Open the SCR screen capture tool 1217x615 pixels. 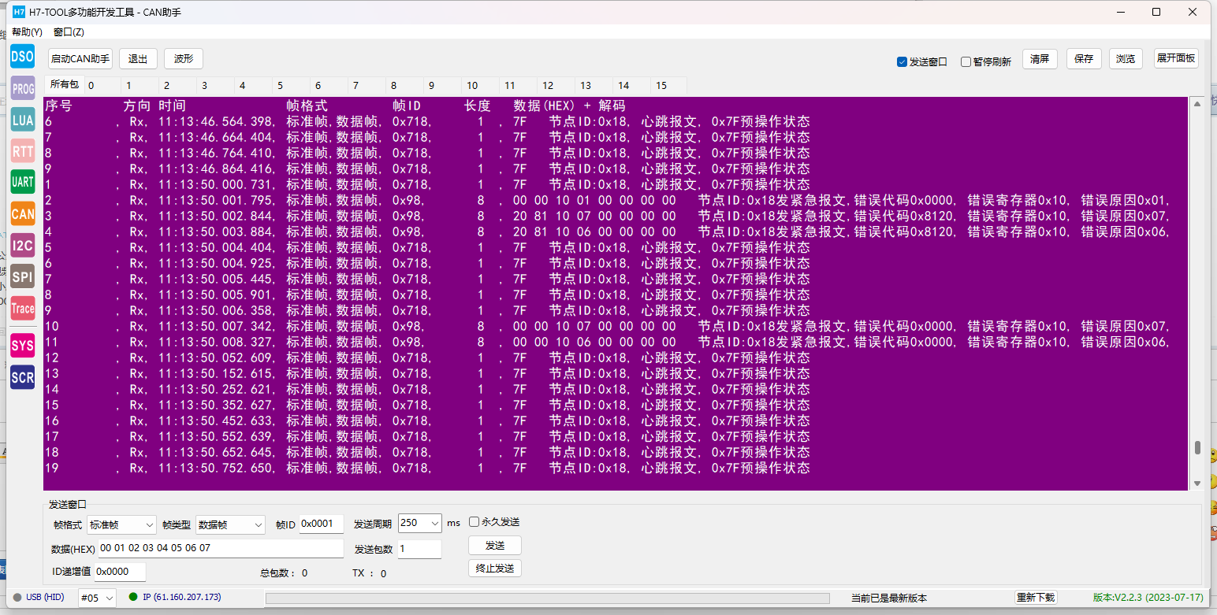[x=23, y=377]
